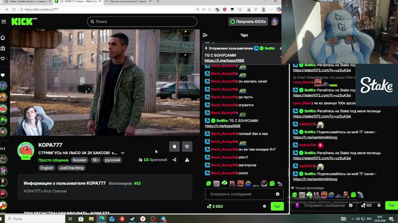Open the Following heart icon in sidebar

pyautogui.click(x=3, y=59)
